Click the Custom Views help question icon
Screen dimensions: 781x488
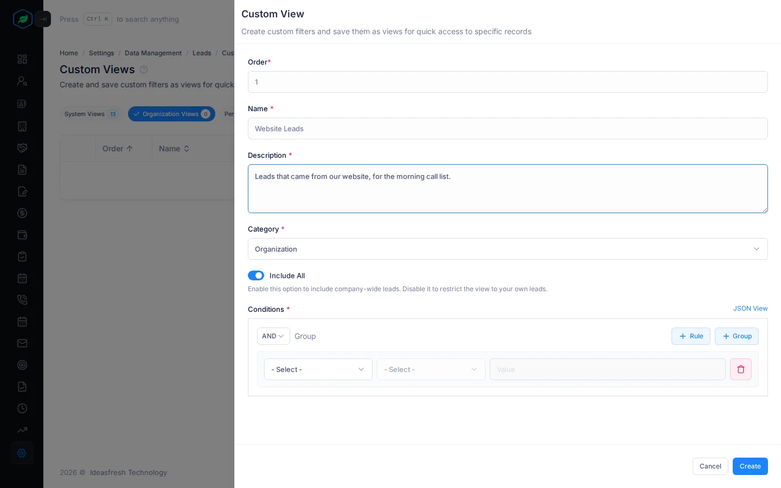click(x=144, y=69)
